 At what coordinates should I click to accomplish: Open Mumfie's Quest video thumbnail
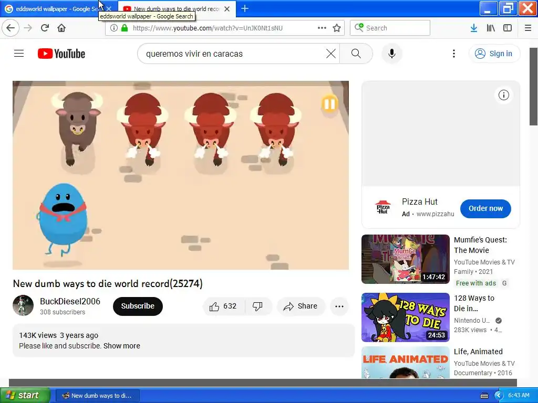pyautogui.click(x=405, y=259)
